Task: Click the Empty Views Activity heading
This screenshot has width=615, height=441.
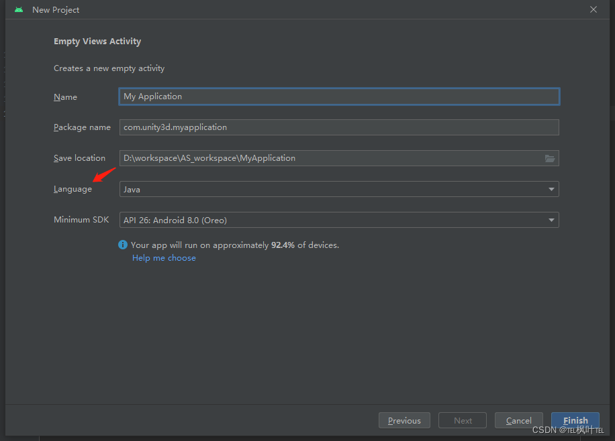Action: point(97,42)
